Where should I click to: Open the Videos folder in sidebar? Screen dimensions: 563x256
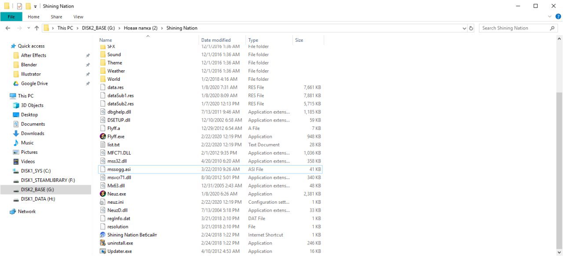click(28, 162)
